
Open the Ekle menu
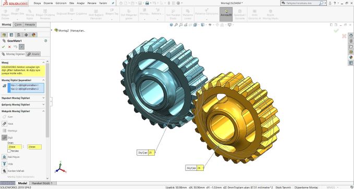[72, 3]
